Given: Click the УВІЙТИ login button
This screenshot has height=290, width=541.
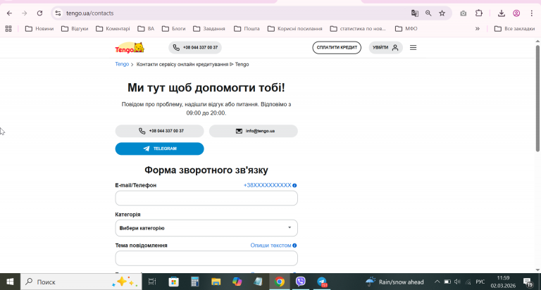Looking at the screenshot, I should (385, 48).
